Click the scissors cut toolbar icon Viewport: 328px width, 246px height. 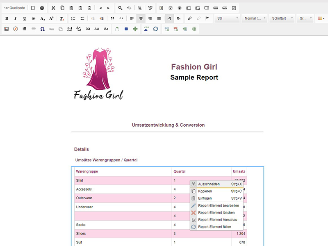53,8
